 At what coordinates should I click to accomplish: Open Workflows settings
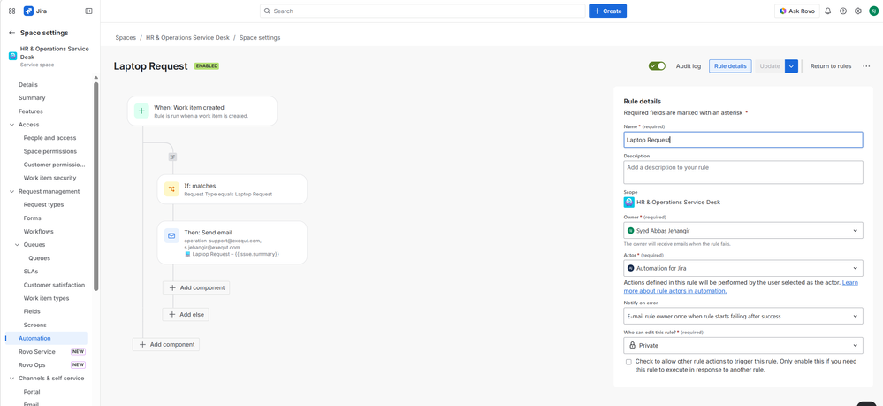click(39, 231)
